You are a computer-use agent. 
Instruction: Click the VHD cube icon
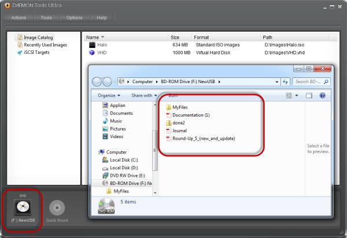coord(92,53)
